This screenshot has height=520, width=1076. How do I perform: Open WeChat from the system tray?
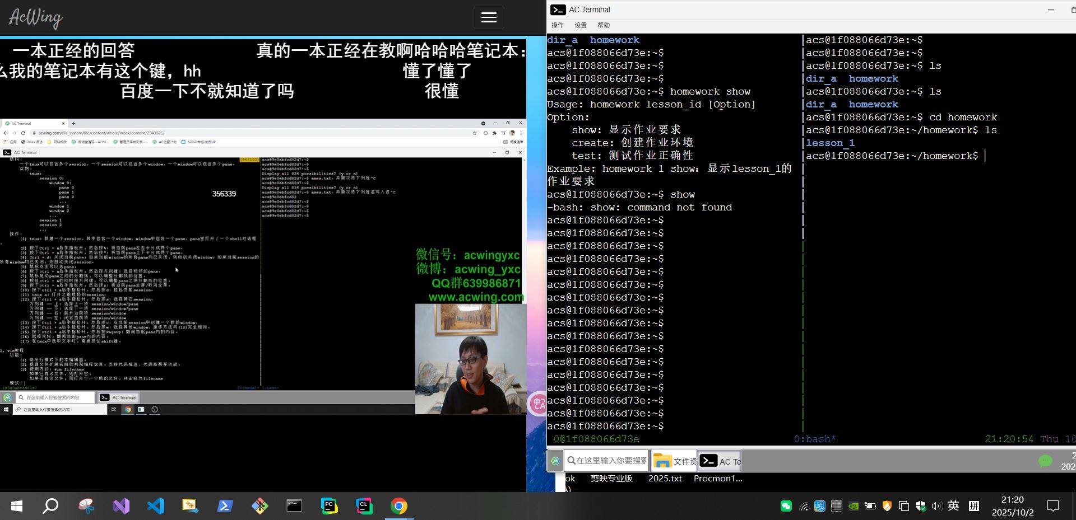coord(786,507)
